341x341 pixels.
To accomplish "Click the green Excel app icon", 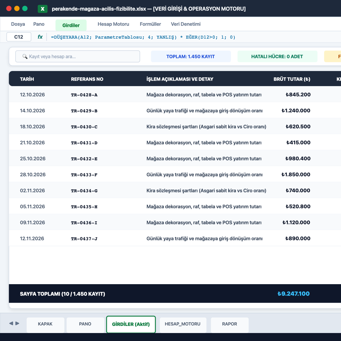I will coord(43,9).
